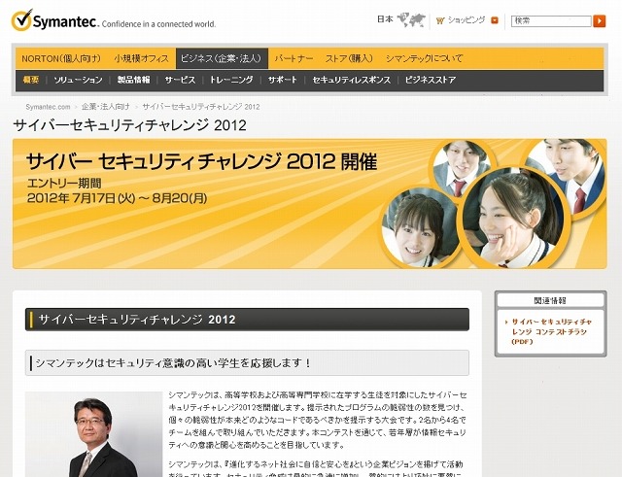The height and width of the screenshot is (477, 622).
Task: Click the Symantec checkmark logo
Action: (21, 20)
